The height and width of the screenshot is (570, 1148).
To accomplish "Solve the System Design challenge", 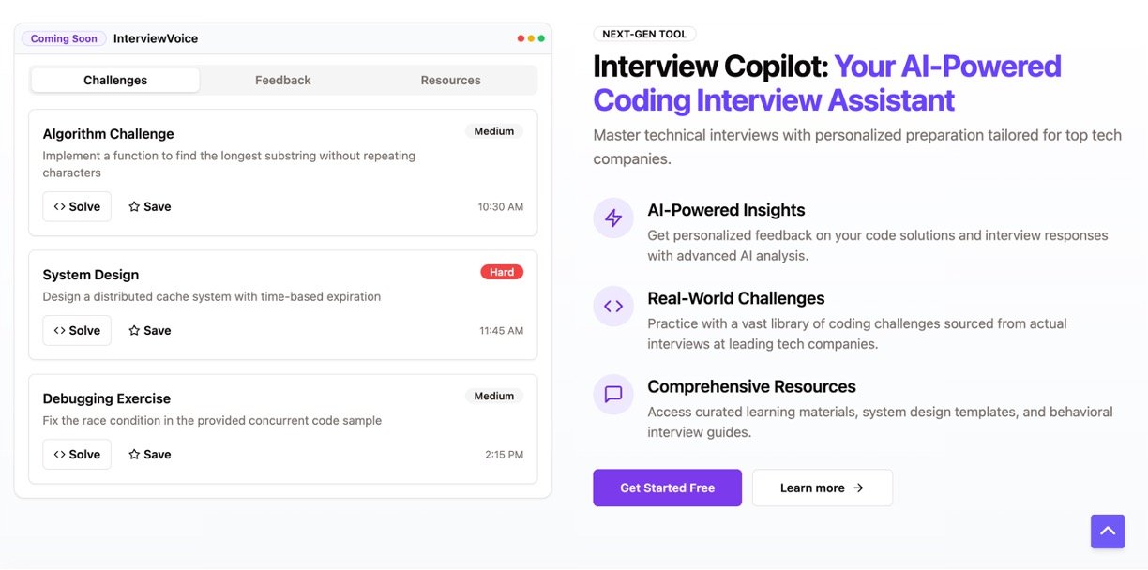I will click(77, 331).
